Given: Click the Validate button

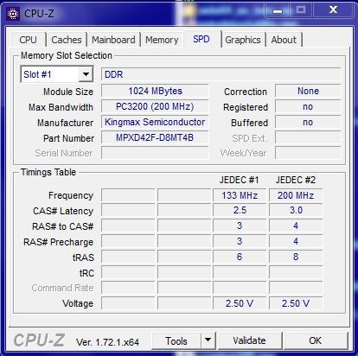Looking at the screenshot, I should (249, 340).
